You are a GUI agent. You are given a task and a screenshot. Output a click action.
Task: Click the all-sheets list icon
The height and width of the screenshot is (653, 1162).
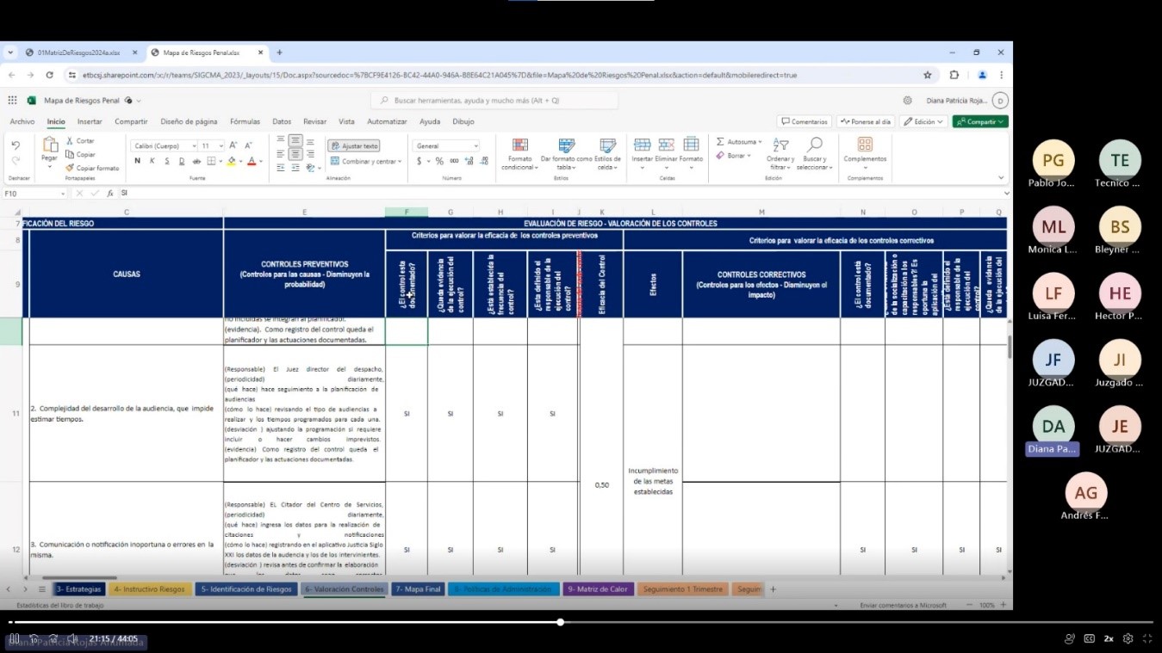pos(41,589)
